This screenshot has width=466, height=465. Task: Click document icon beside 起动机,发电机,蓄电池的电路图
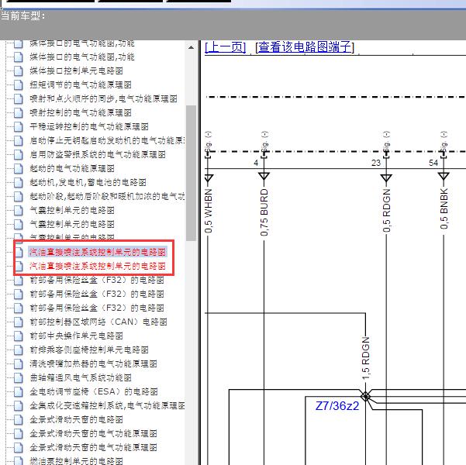point(19,182)
